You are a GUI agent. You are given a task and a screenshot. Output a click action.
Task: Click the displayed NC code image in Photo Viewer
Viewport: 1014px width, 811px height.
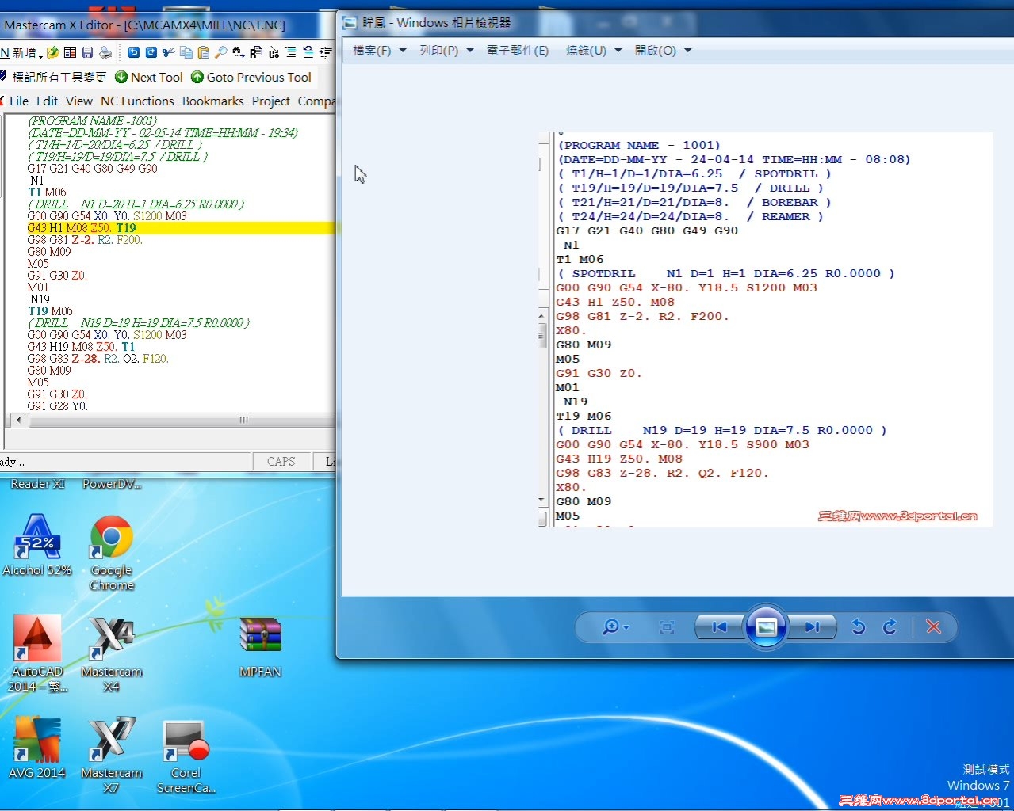[x=765, y=329]
